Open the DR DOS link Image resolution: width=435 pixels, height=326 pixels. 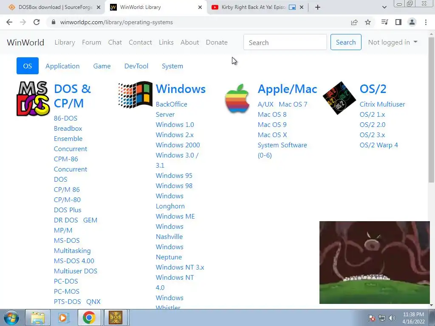tap(66, 220)
